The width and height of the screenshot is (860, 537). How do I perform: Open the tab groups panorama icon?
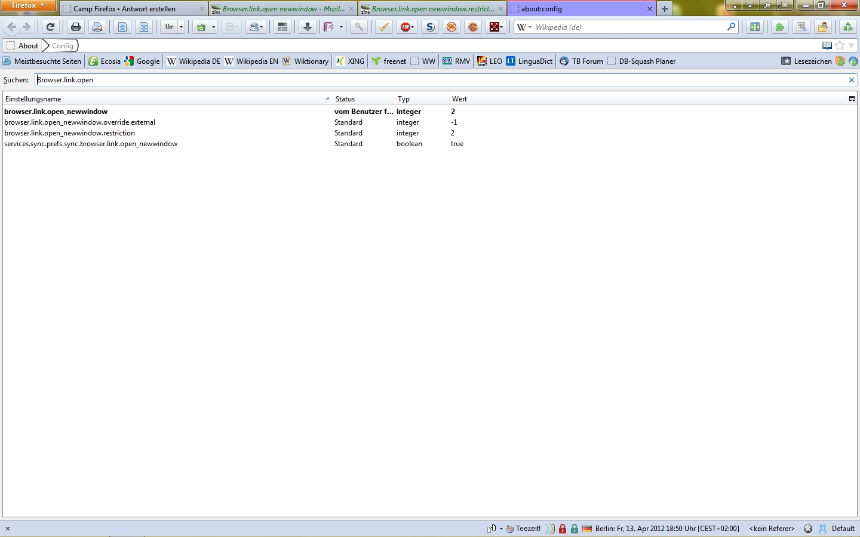(282, 27)
